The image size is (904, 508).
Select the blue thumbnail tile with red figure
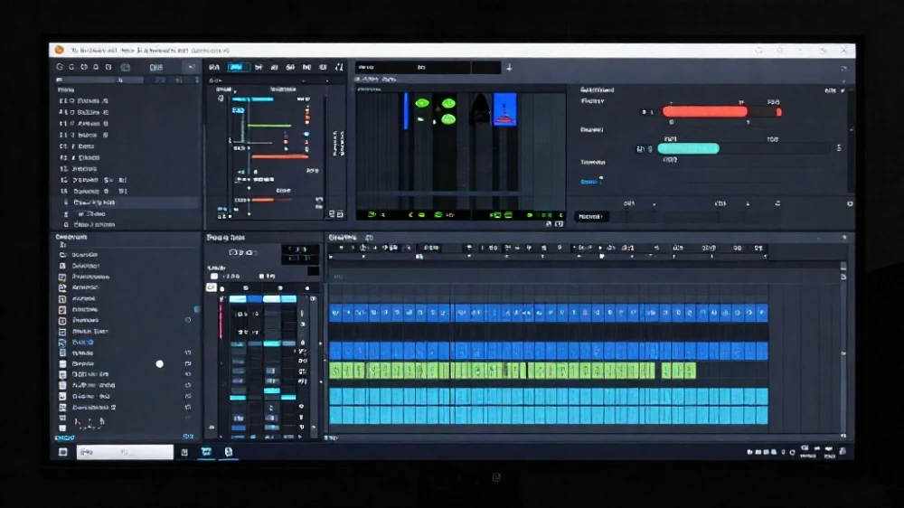tap(504, 109)
